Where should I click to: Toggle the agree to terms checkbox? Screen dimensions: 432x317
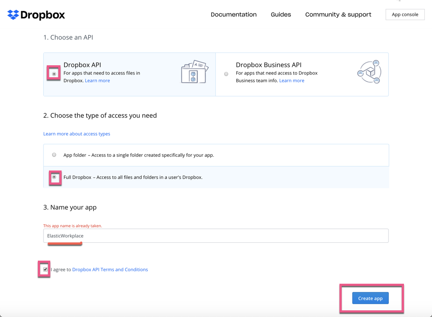[45, 269]
